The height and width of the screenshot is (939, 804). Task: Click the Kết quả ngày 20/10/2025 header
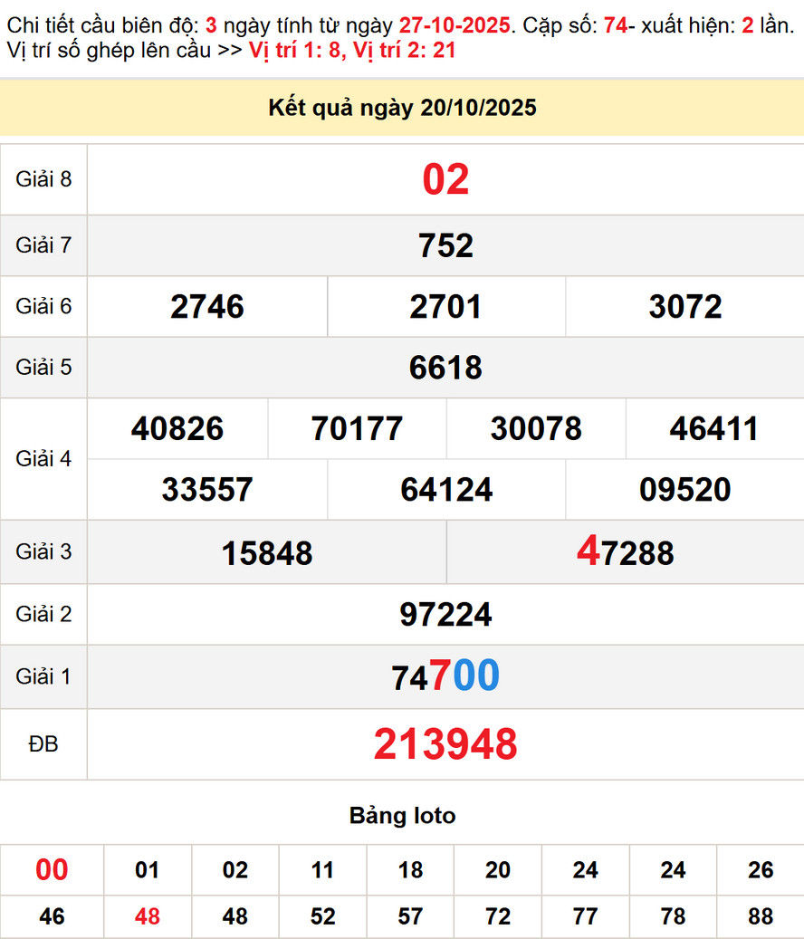[402, 109]
